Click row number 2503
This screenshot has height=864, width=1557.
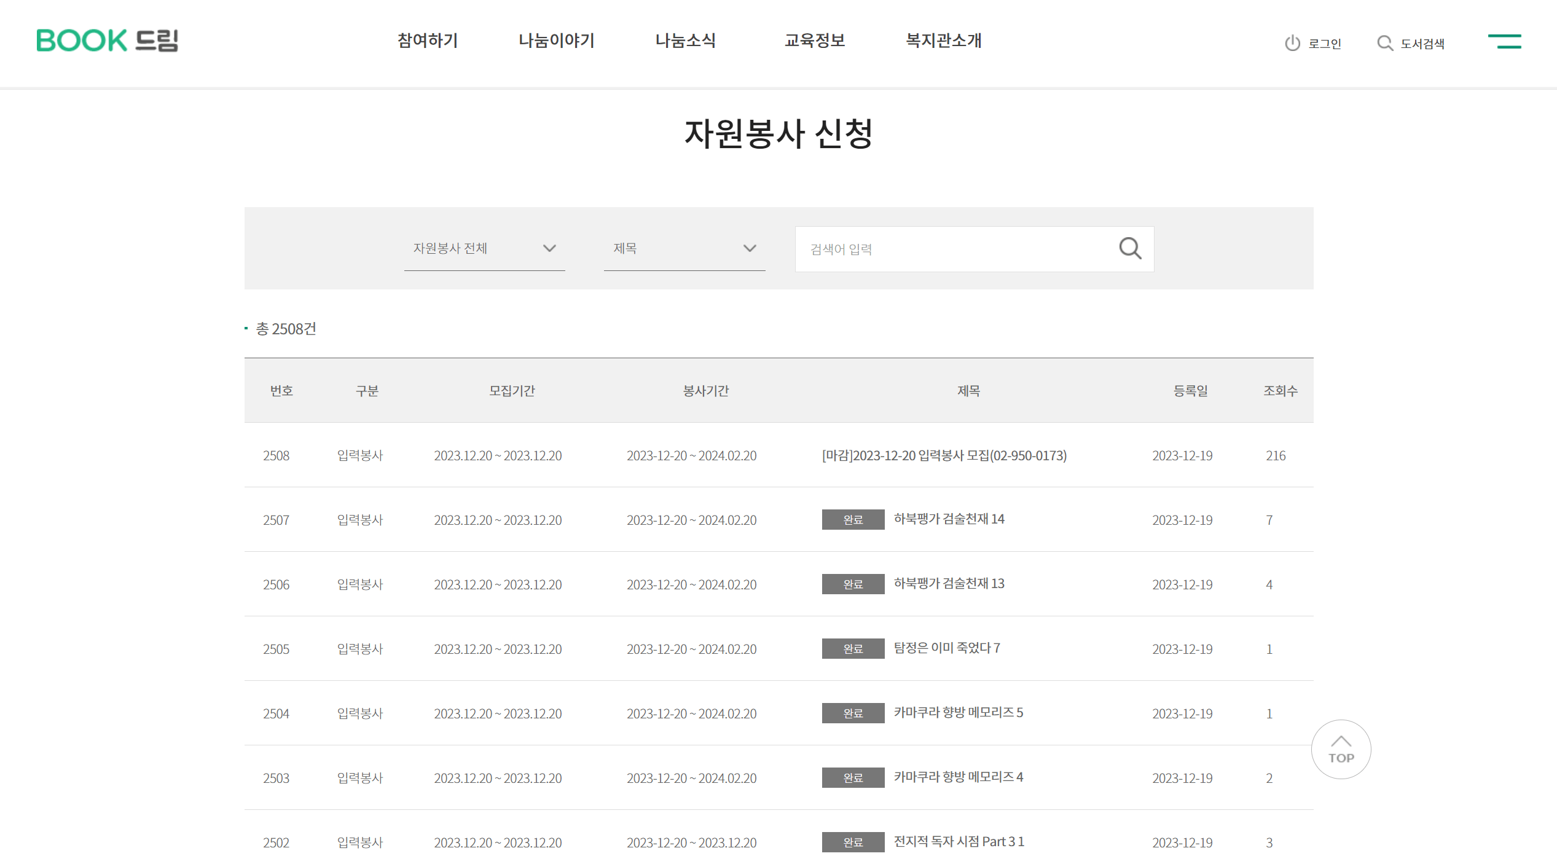[276, 779]
